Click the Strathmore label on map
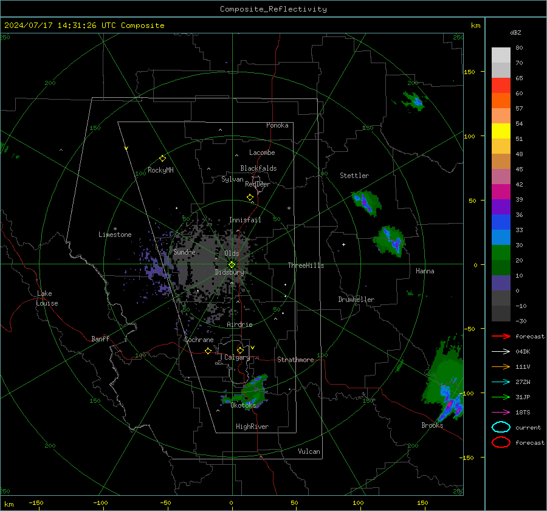This screenshot has width=547, height=511. tap(295, 360)
